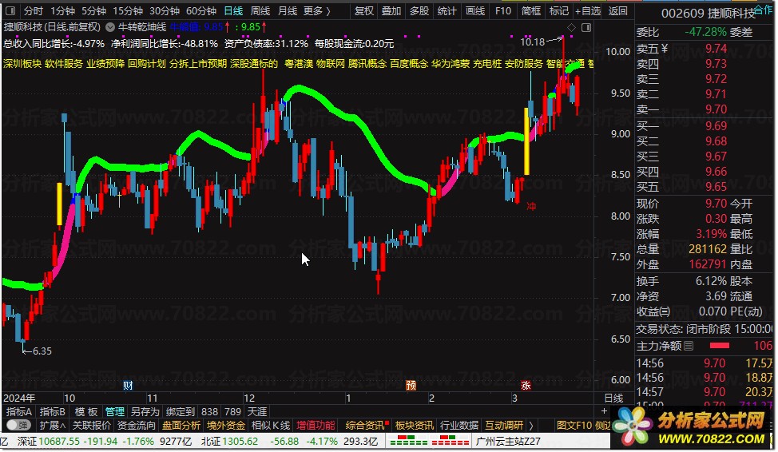Open 综合资讯 tab

tap(366, 425)
